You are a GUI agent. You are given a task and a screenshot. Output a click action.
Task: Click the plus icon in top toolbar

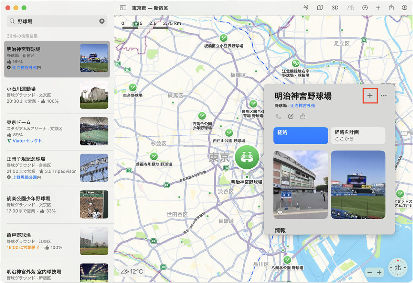(378, 8)
